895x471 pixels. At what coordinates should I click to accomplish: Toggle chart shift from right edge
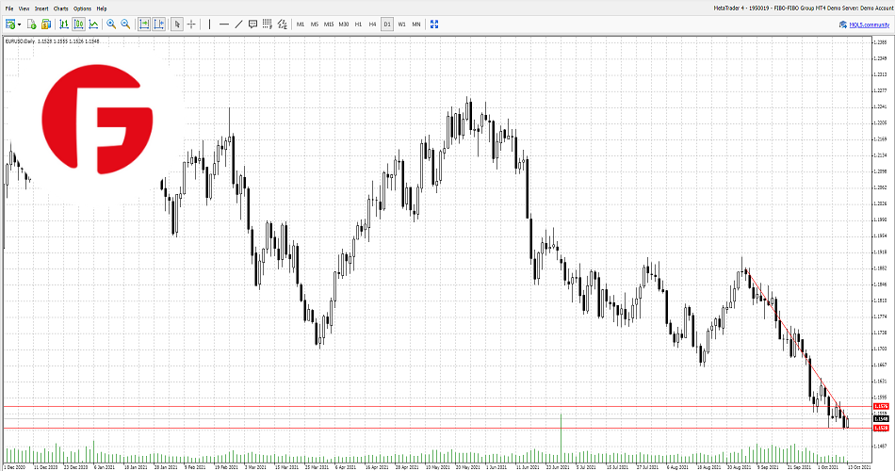pyautogui.click(x=158, y=24)
